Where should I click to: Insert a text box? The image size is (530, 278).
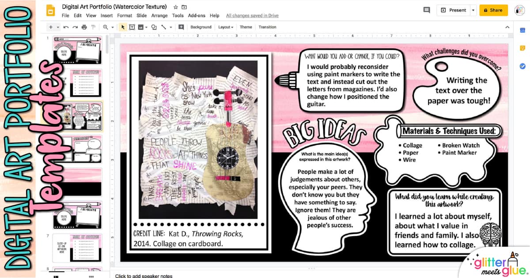pyautogui.click(x=132, y=27)
